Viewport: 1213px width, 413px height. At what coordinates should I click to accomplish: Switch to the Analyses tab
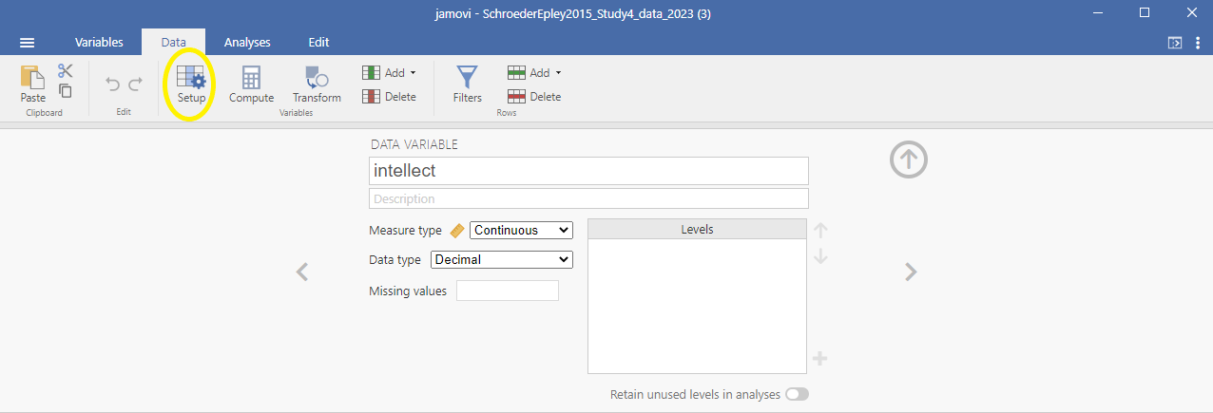pyautogui.click(x=247, y=43)
